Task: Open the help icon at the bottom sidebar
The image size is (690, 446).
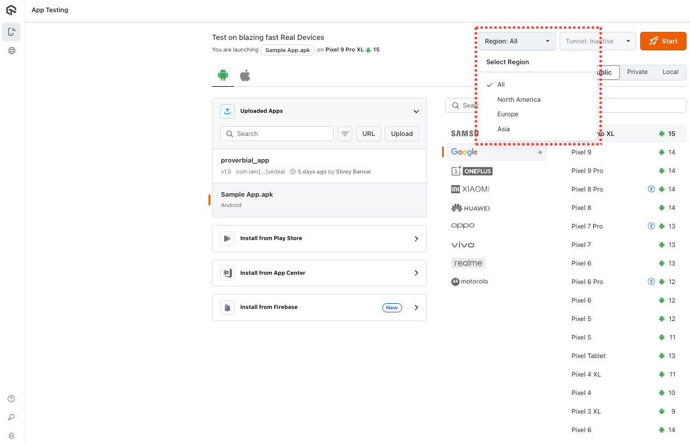Action: (x=11, y=399)
